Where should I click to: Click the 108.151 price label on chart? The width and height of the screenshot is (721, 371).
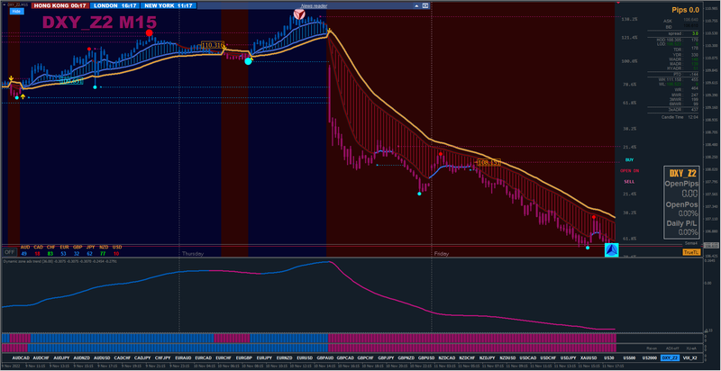coord(488,163)
